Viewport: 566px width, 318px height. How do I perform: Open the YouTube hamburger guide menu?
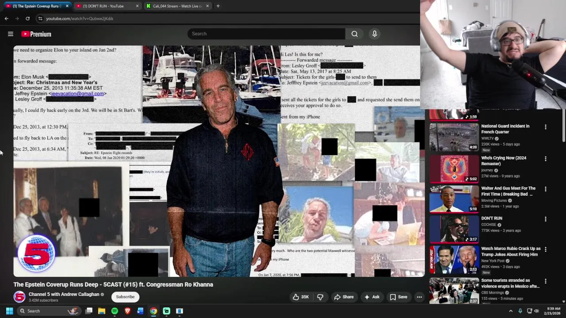(x=11, y=34)
